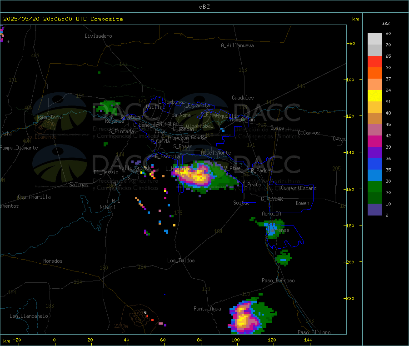
Task: Click the 'Soitue' location label
Action: (241, 203)
